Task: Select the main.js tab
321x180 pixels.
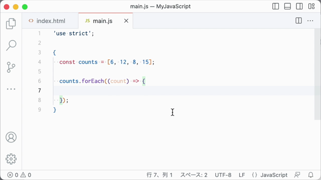Action: tap(102, 21)
